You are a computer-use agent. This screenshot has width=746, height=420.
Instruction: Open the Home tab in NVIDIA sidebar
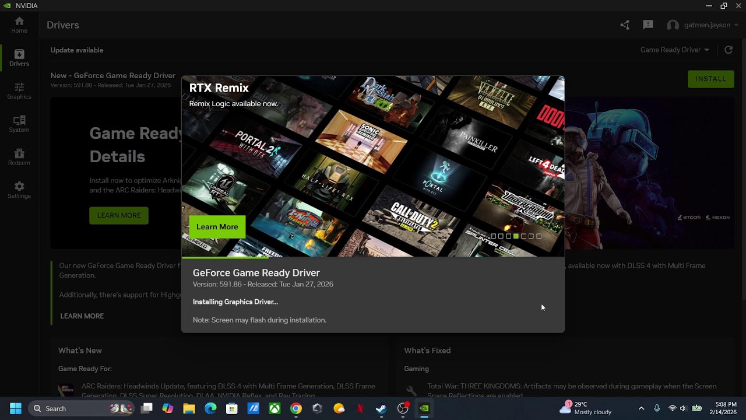coord(19,24)
